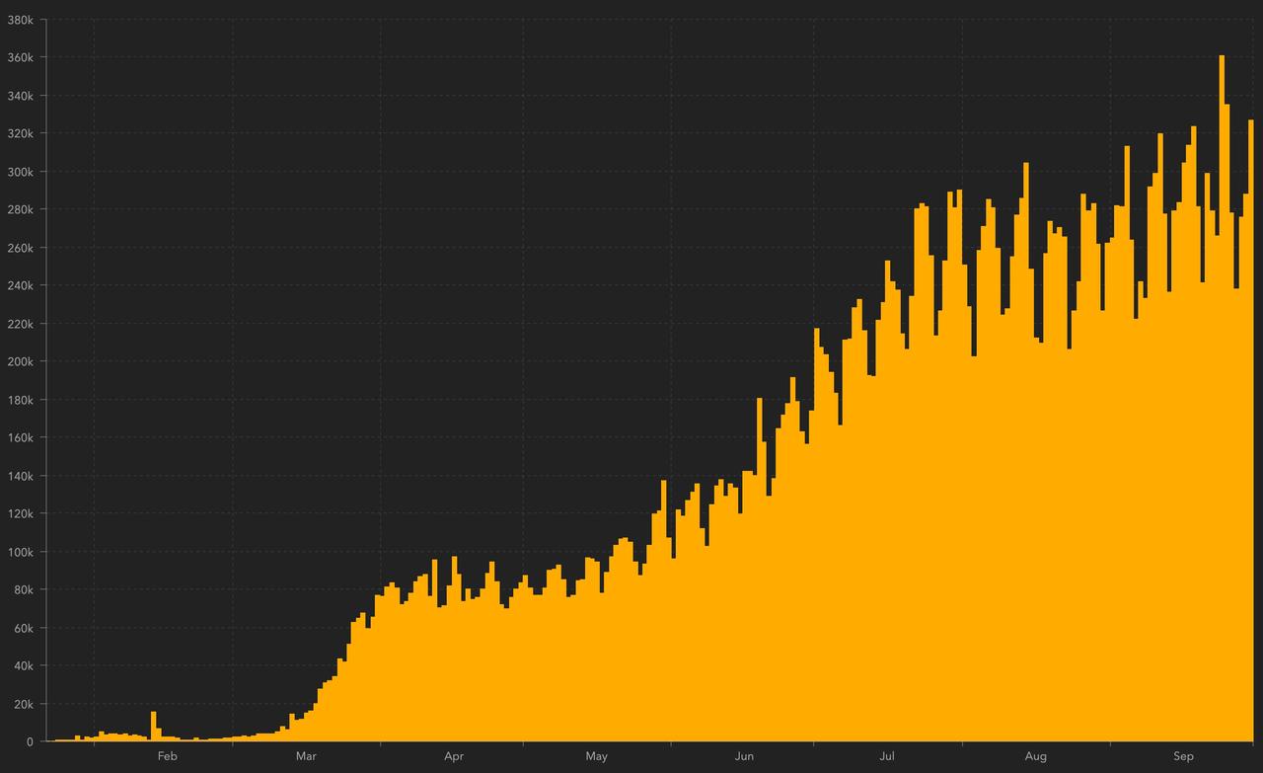The width and height of the screenshot is (1263, 773).
Task: Click the '300k' y-axis tick label
Action: click(22, 172)
